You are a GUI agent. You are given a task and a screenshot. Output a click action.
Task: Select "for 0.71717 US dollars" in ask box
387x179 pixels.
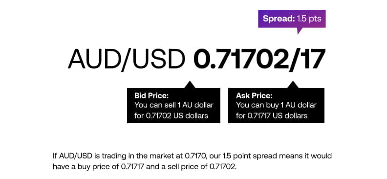click(272, 115)
